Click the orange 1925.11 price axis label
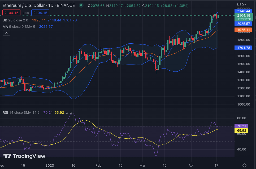256x169 pixels. (243, 30)
